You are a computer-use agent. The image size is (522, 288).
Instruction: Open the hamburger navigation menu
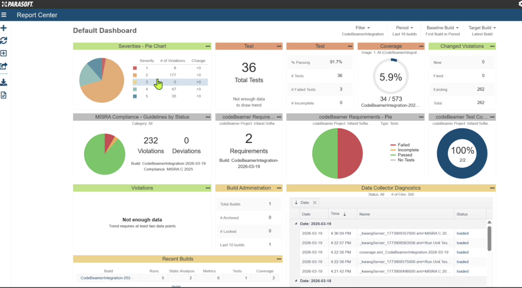4,15
